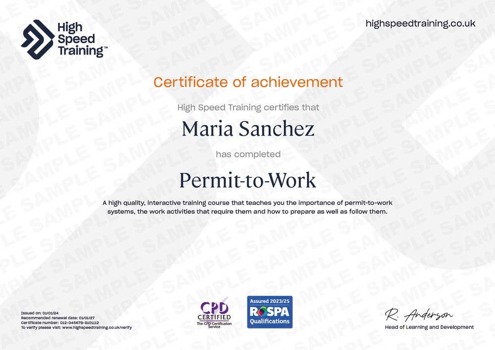Viewport: 495px width, 350px height.
Task: Click the "High Speed Training" logo wordmark
Action: 83,40
